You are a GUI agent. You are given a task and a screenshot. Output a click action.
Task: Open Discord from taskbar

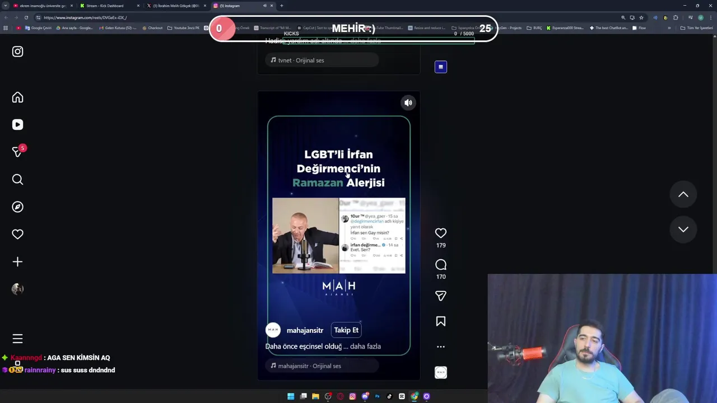[365, 396]
